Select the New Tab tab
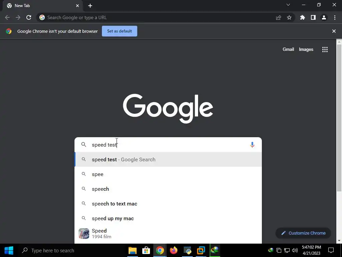Screen dimensions: 342x257 coord(42,6)
